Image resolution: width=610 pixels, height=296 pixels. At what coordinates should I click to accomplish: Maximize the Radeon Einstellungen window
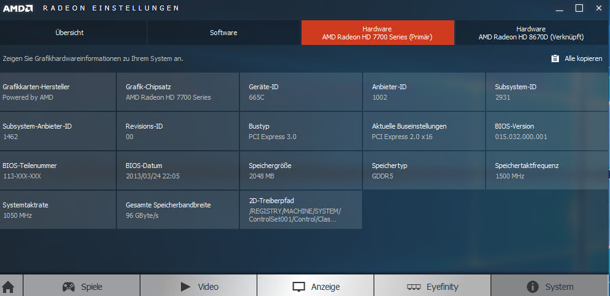coord(579,8)
